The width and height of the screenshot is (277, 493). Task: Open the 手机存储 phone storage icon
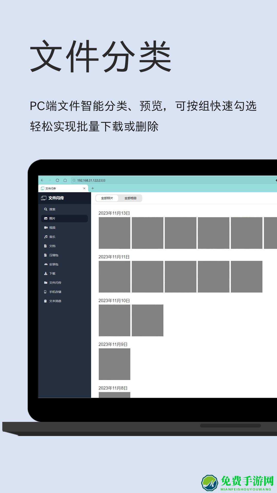point(46,292)
